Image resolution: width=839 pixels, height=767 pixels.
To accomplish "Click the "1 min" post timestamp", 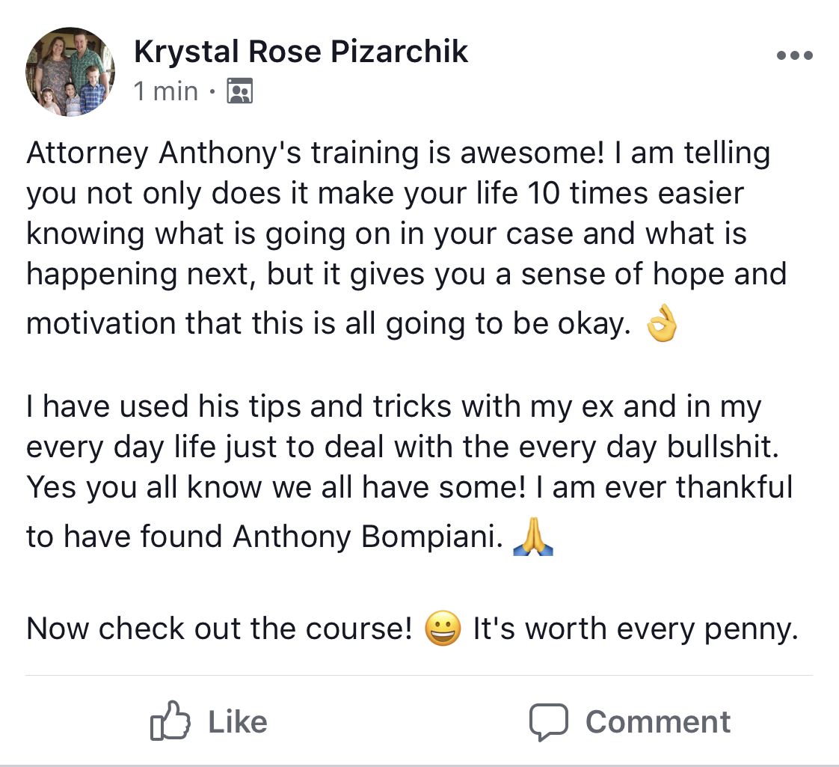I will (166, 91).
